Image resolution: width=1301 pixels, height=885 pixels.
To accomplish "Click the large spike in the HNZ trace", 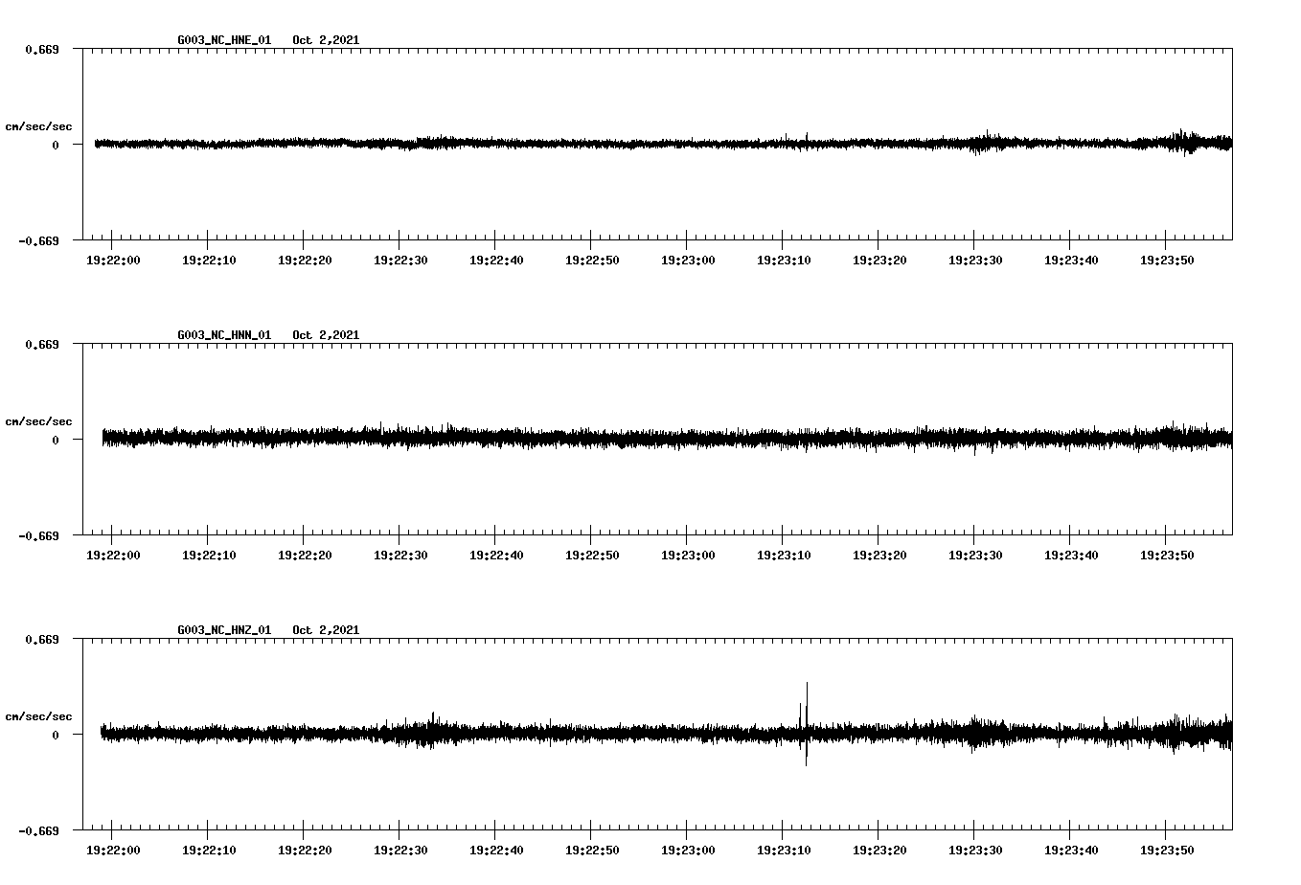I will [x=807, y=723].
